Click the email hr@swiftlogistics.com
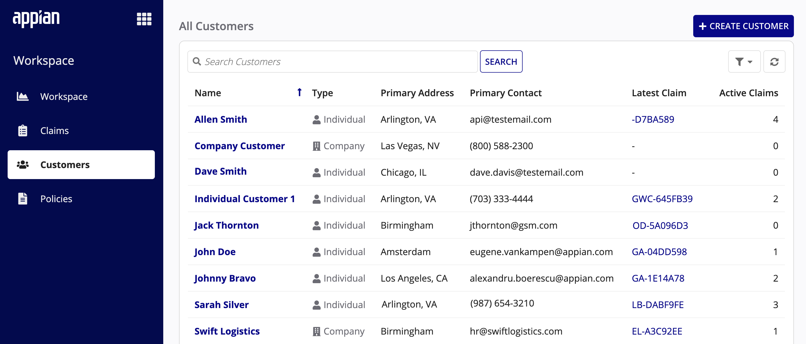The image size is (806, 344). (516, 331)
